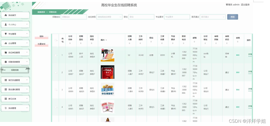270x126 pixels.
Task: Click the 查询 search button
Action: (232, 17)
